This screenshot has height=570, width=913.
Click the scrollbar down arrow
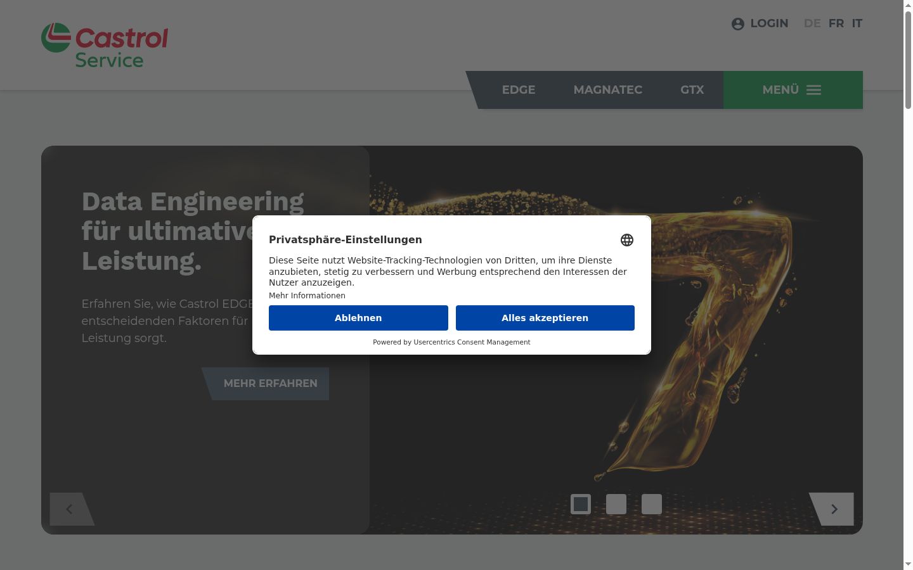908,564
